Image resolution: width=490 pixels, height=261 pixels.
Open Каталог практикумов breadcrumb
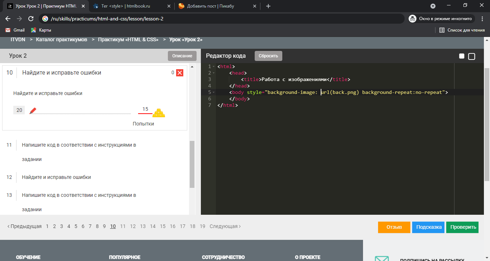[61, 40]
